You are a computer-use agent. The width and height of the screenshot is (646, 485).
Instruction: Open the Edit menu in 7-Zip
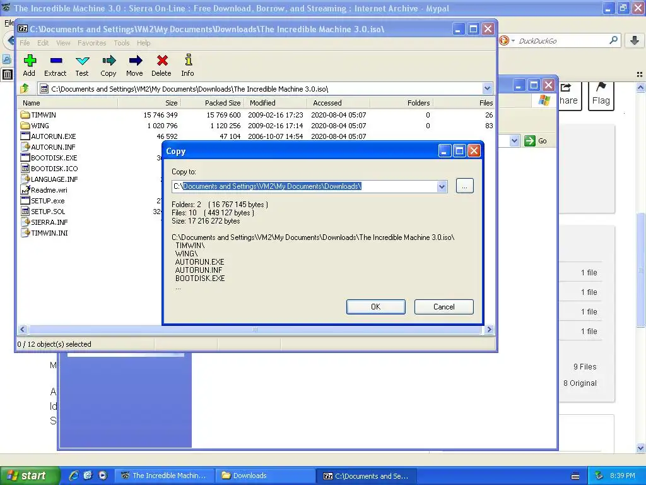click(43, 43)
